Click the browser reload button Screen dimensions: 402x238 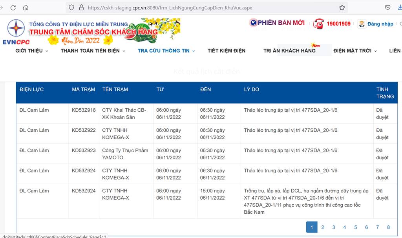tap(13, 7)
